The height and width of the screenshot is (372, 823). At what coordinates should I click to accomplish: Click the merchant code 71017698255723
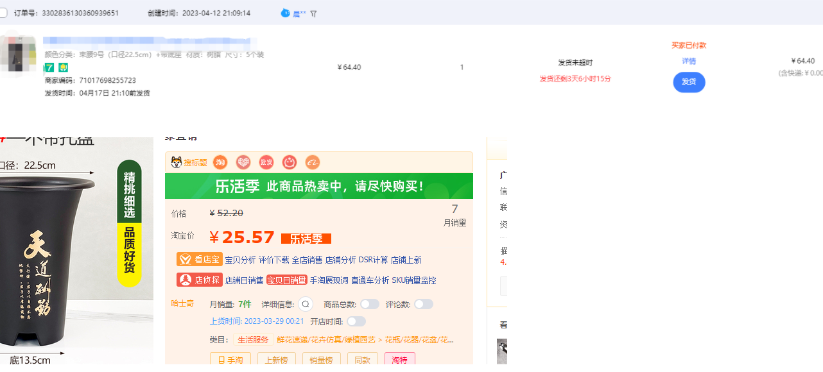point(107,80)
